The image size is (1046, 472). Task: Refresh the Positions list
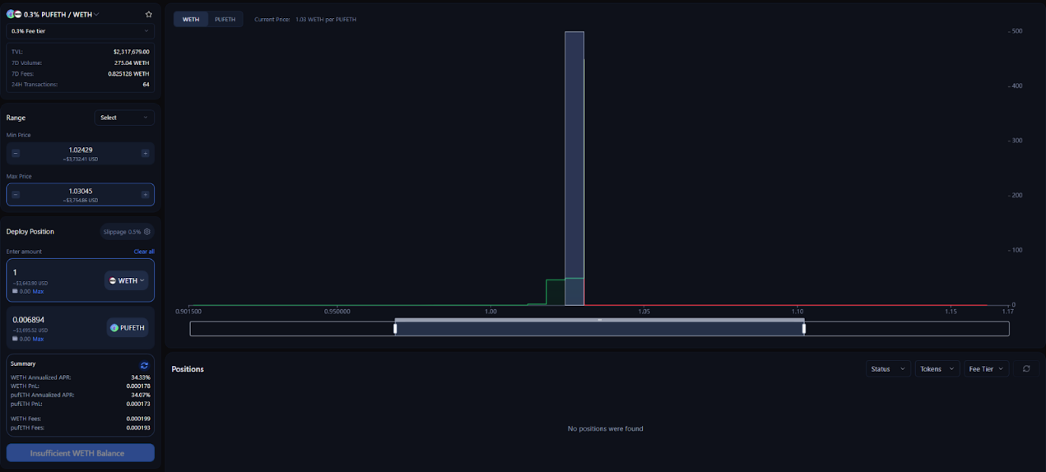pyautogui.click(x=1026, y=368)
